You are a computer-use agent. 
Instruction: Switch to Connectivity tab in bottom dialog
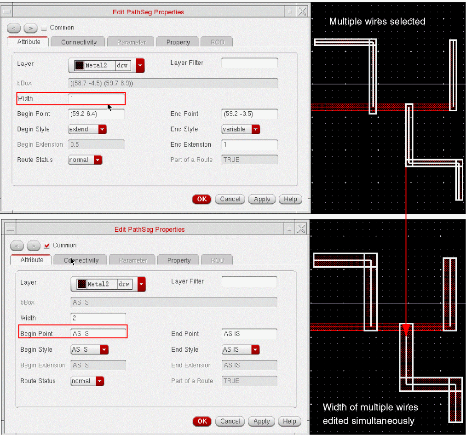(81, 260)
